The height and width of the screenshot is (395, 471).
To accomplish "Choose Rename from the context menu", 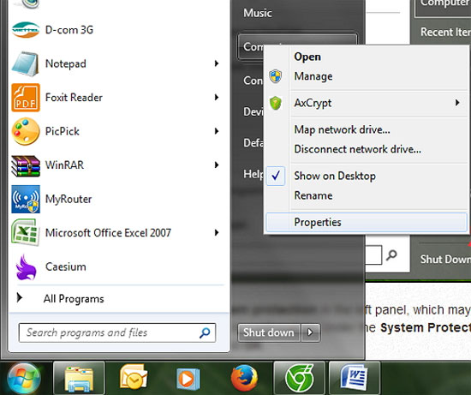I will pos(366,195).
